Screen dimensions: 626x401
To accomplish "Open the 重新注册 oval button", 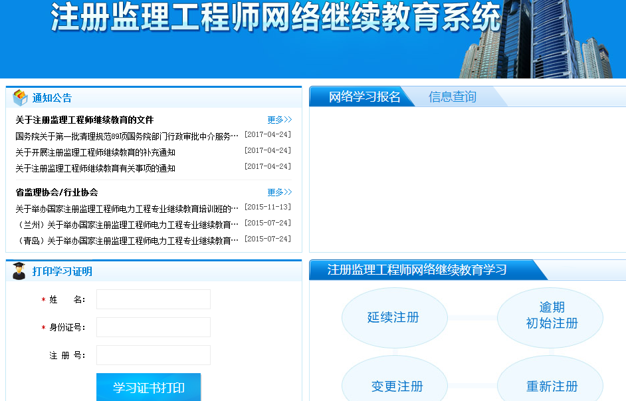I will pos(551,384).
